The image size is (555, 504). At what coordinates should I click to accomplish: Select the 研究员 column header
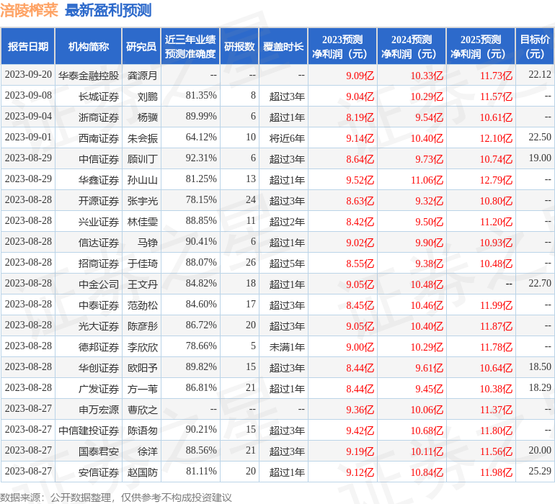click(x=141, y=46)
